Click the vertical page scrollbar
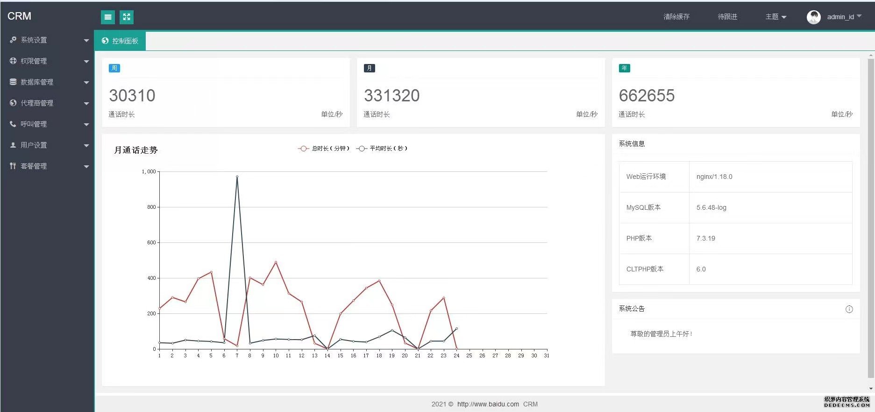The height and width of the screenshot is (412, 875). pyautogui.click(x=870, y=220)
